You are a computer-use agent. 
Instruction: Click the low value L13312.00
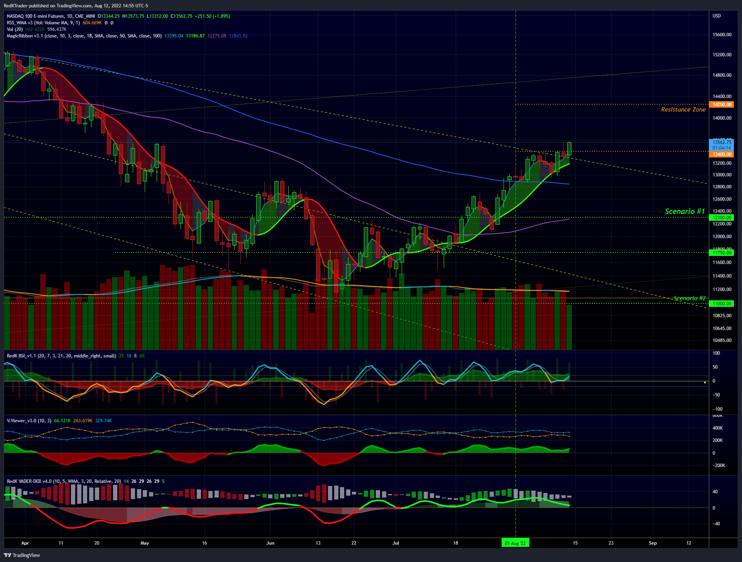[157, 16]
